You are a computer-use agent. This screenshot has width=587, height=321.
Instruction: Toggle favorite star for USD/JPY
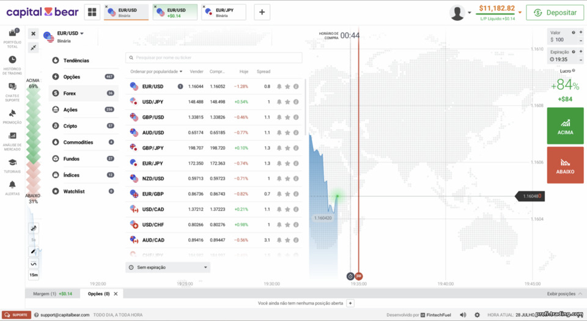[287, 101]
